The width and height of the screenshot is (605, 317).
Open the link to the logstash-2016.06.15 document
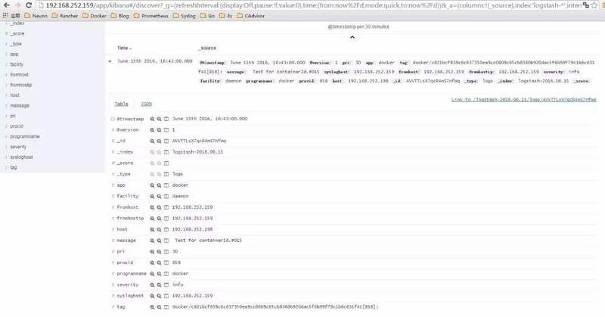523,100
